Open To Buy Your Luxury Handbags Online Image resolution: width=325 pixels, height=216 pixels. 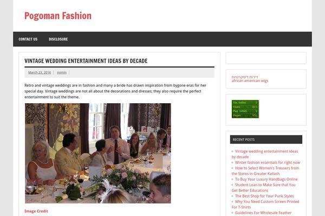point(266,179)
